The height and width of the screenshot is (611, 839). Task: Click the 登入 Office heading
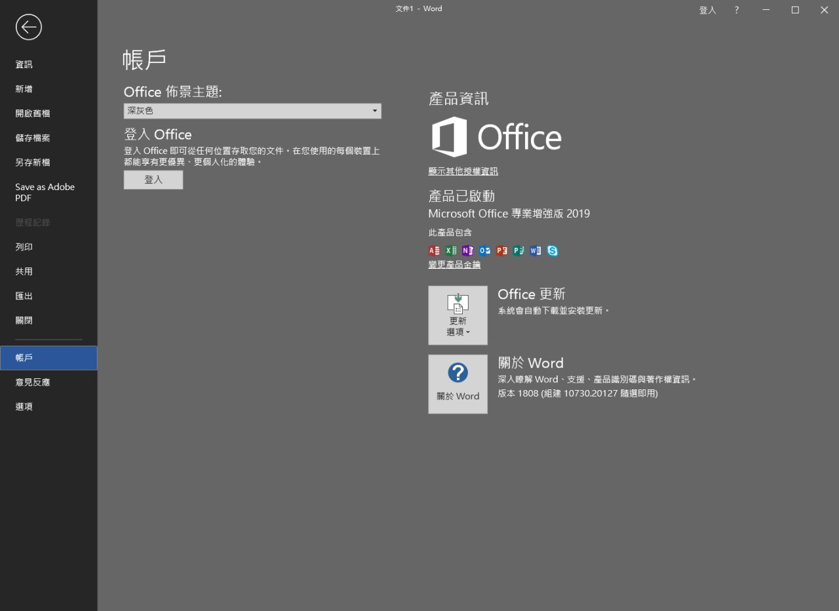point(158,134)
